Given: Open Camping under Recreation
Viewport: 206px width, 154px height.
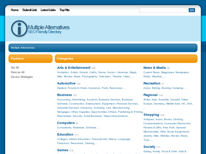Looking at the screenshot, I should coord(178,88).
